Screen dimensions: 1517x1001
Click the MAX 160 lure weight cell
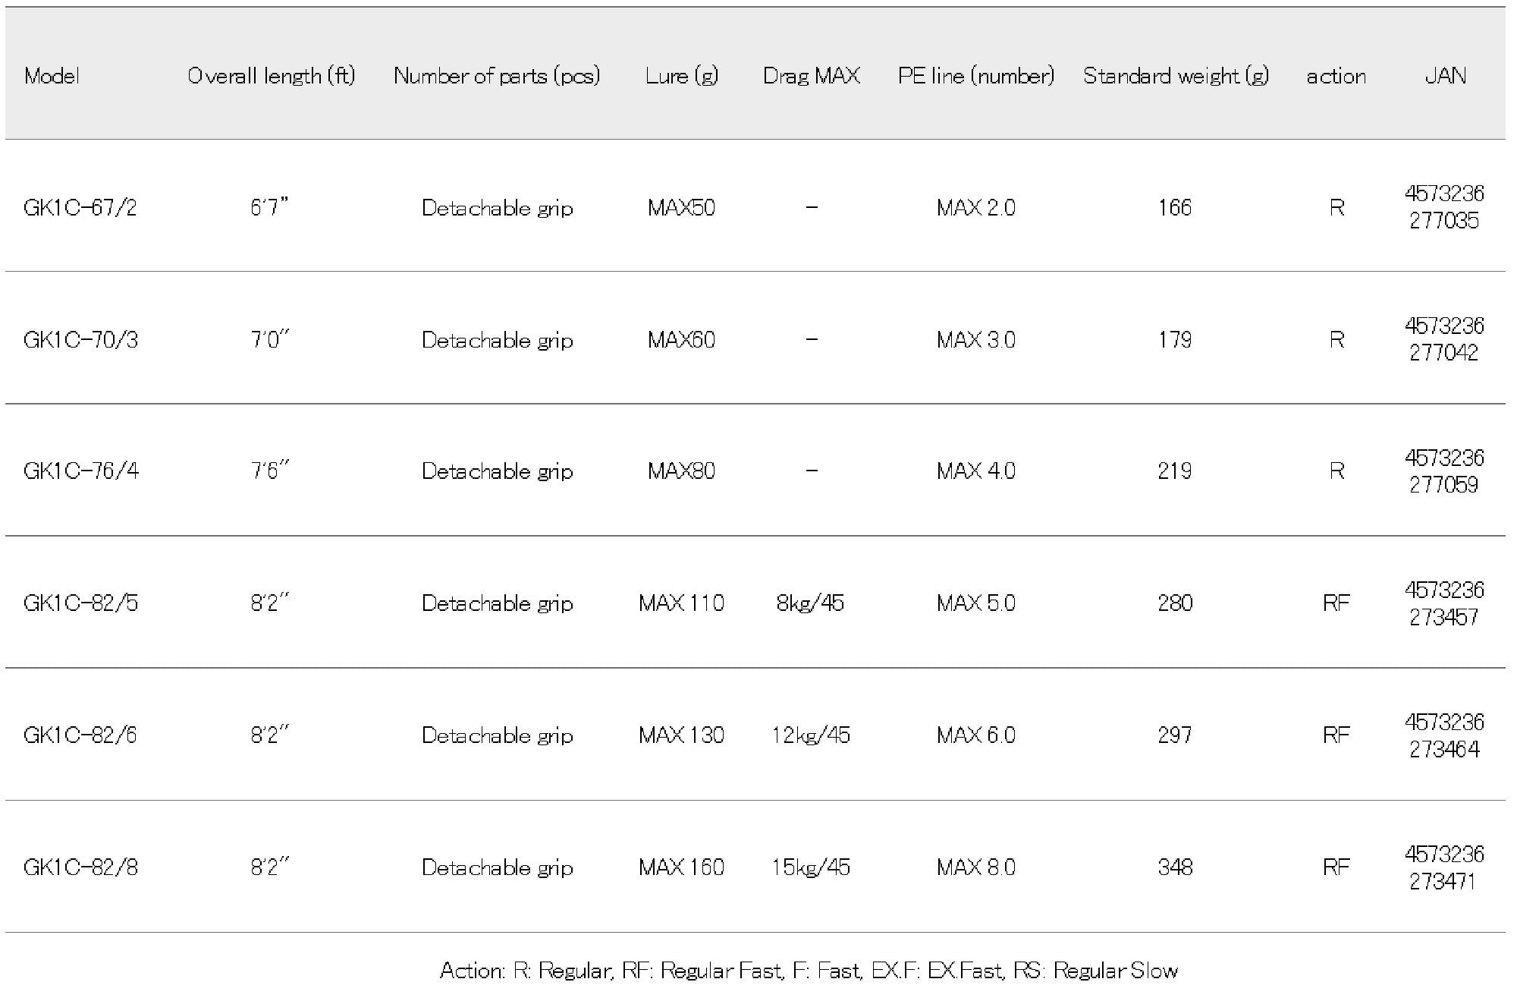point(681,867)
